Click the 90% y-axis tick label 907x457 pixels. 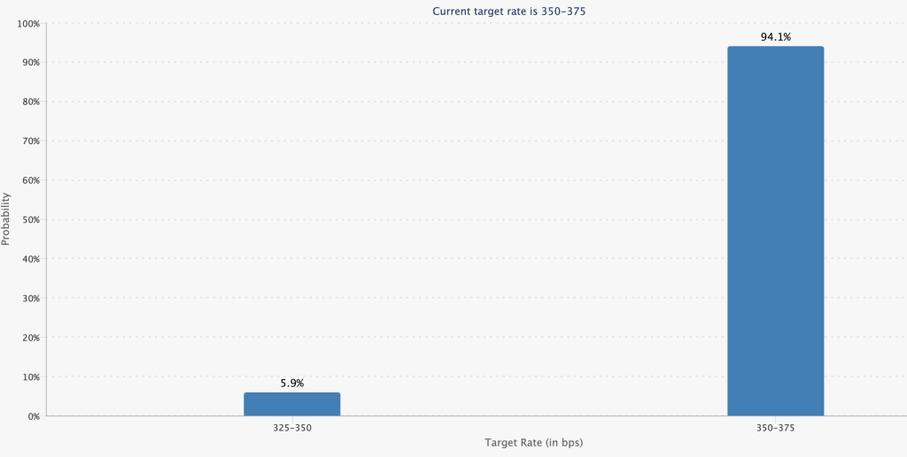click(x=30, y=63)
